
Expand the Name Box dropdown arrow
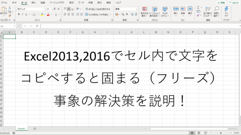(15, 26)
